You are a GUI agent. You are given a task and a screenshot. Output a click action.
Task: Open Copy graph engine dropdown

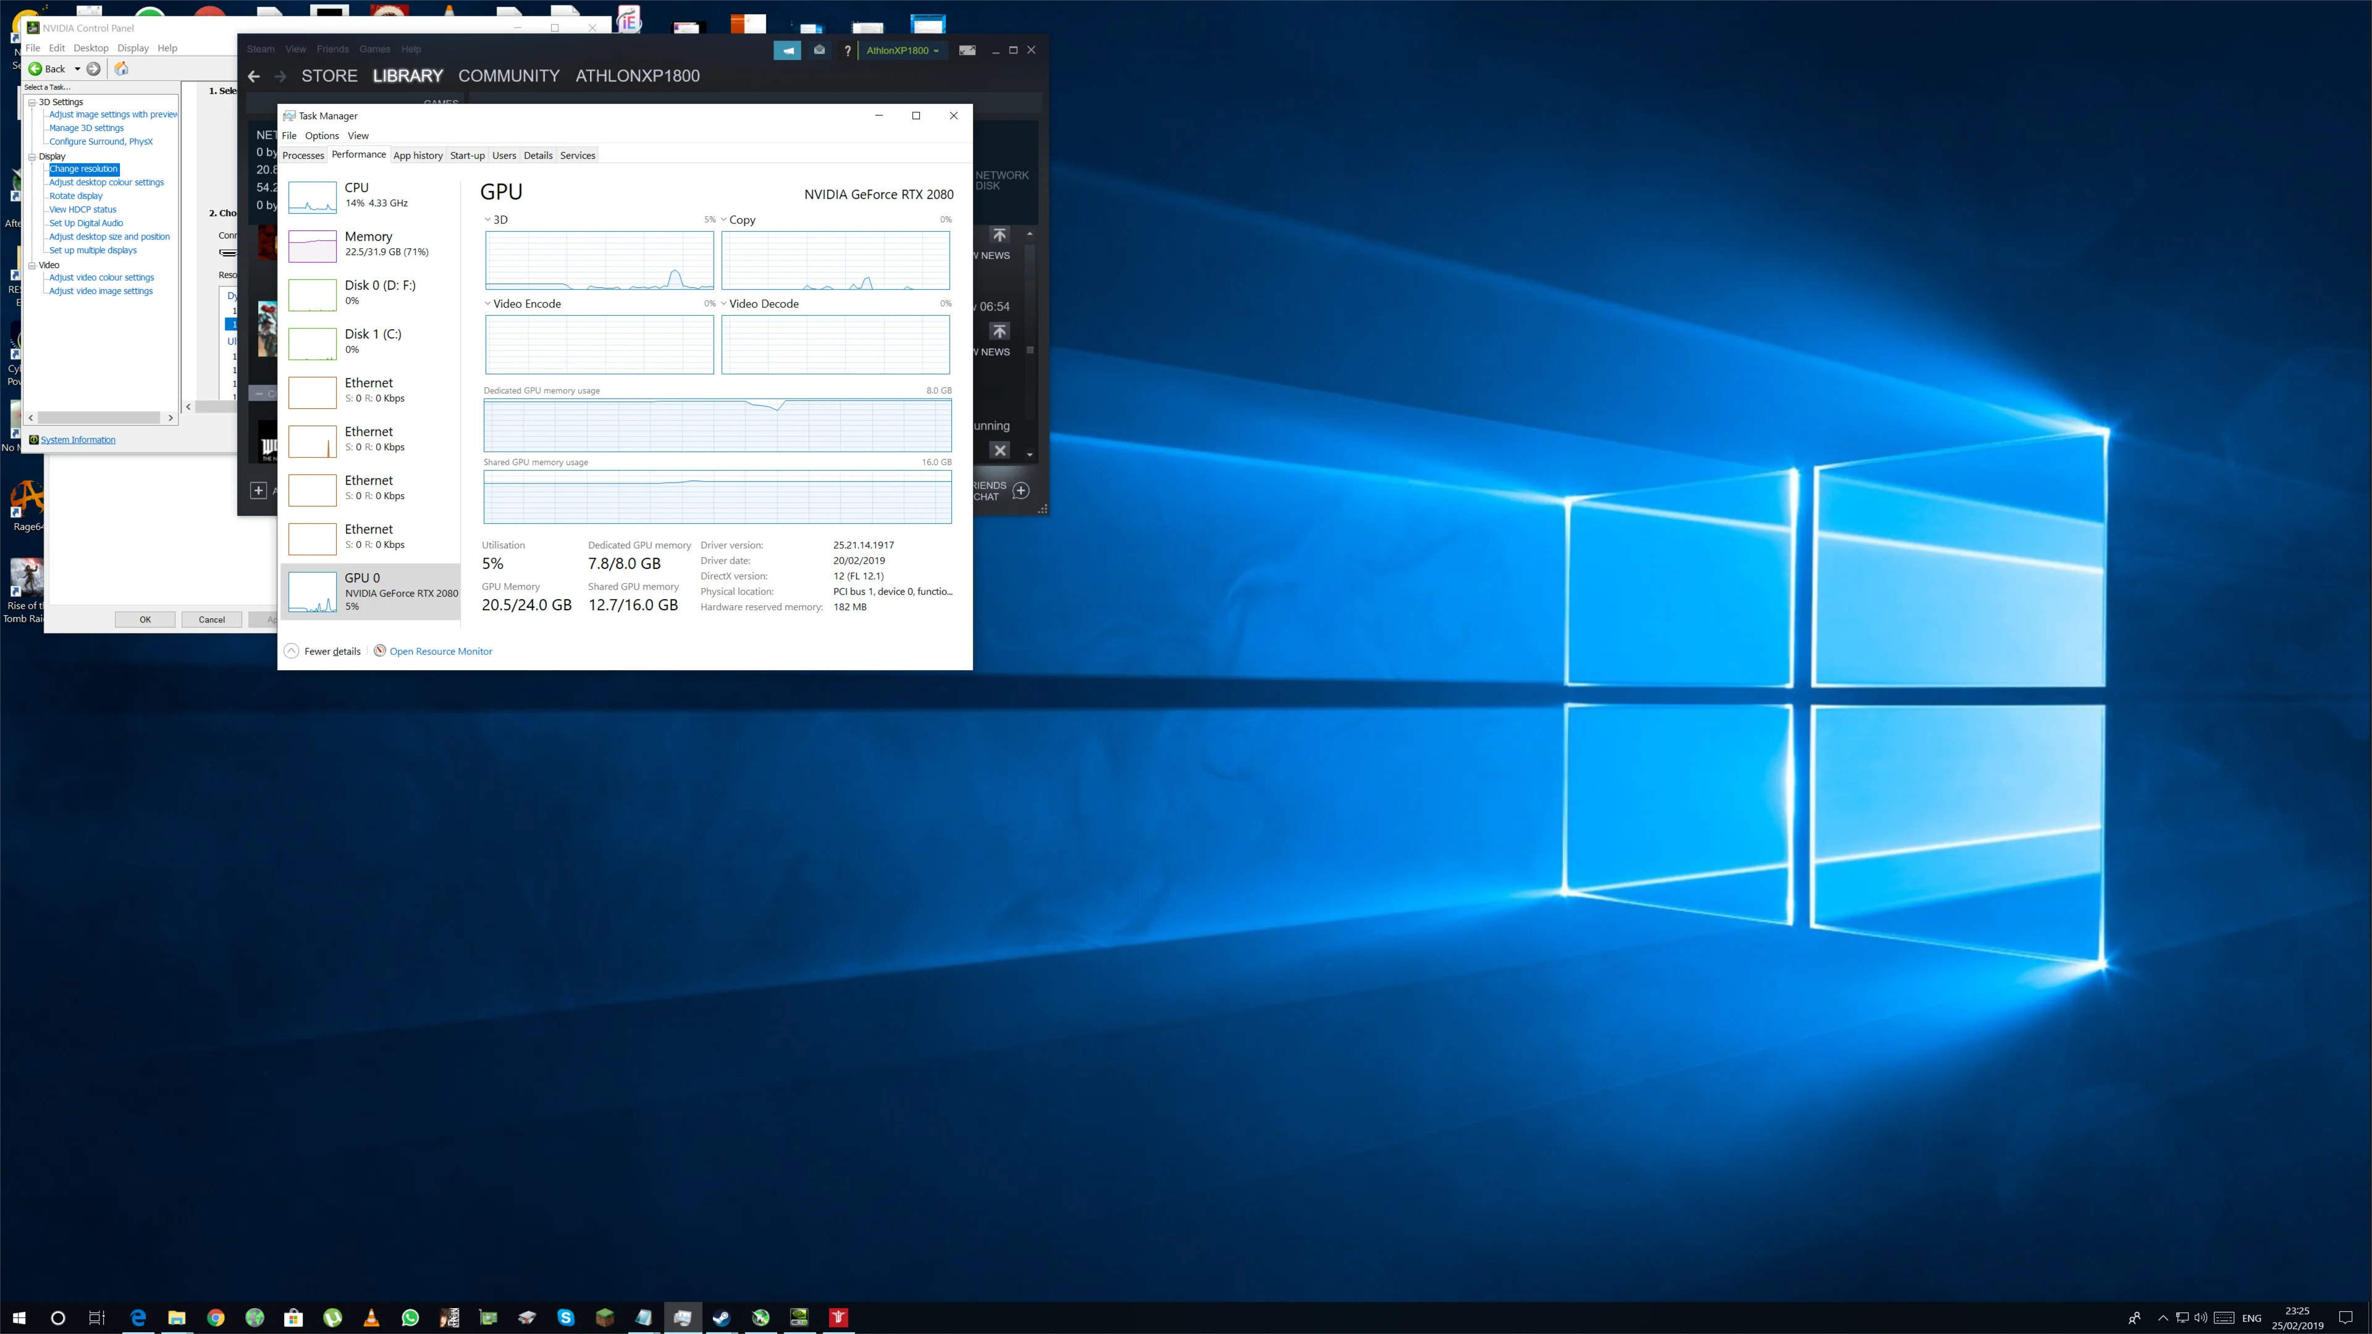pos(724,220)
